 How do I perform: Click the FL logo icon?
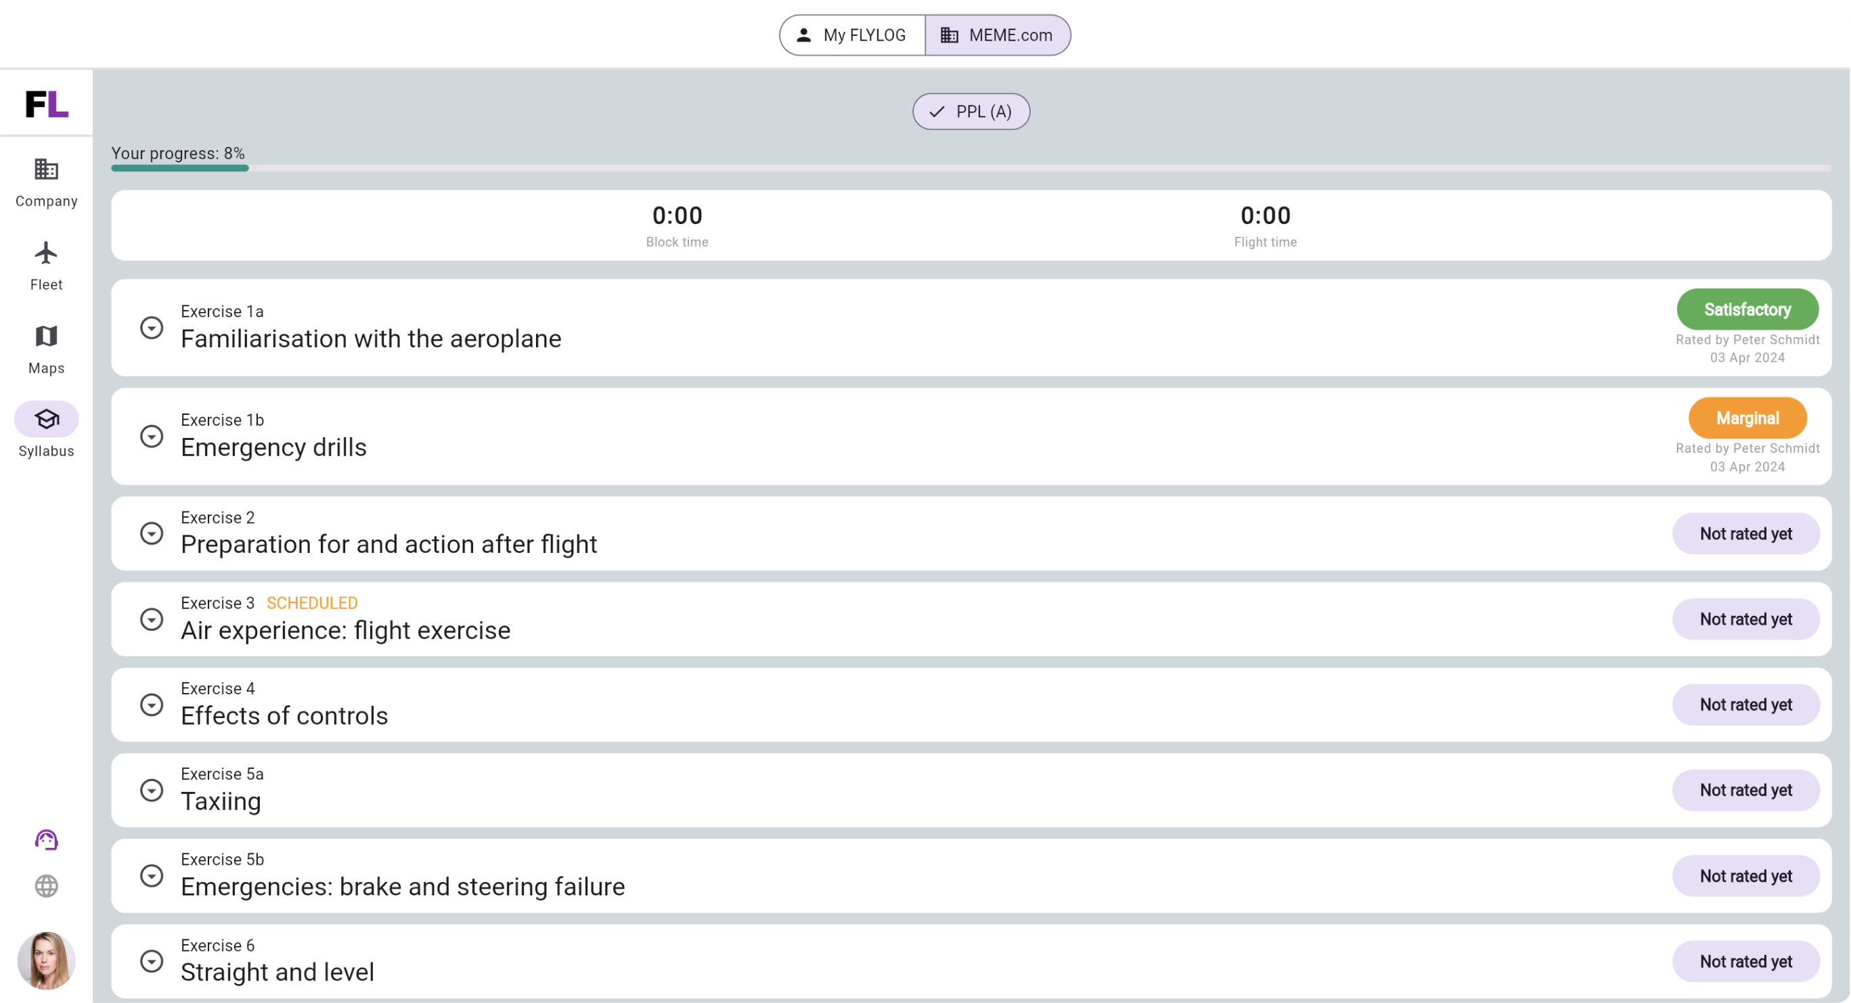coord(47,104)
